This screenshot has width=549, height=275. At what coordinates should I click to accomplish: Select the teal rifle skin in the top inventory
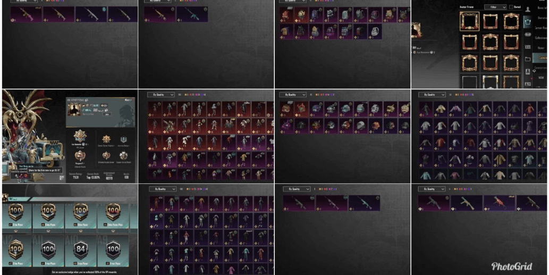click(x=192, y=14)
